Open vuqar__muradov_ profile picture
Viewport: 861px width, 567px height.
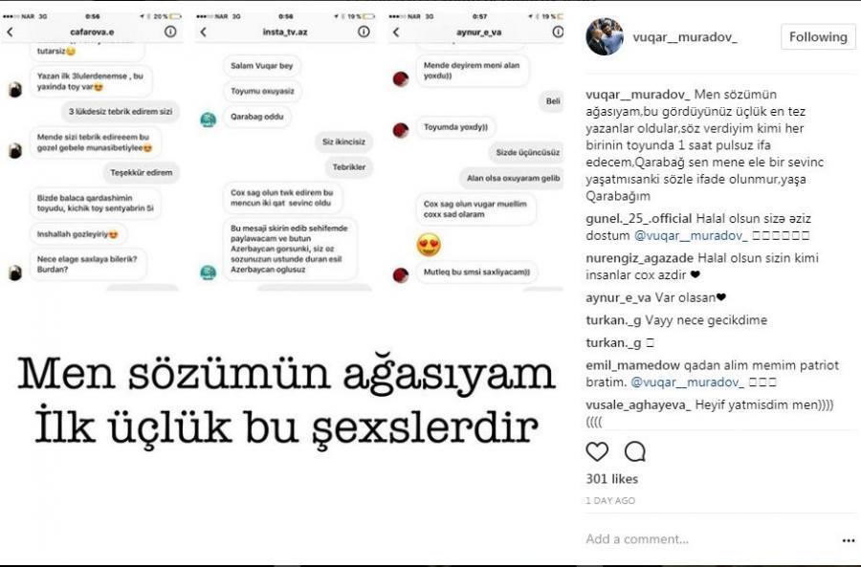[x=605, y=36]
